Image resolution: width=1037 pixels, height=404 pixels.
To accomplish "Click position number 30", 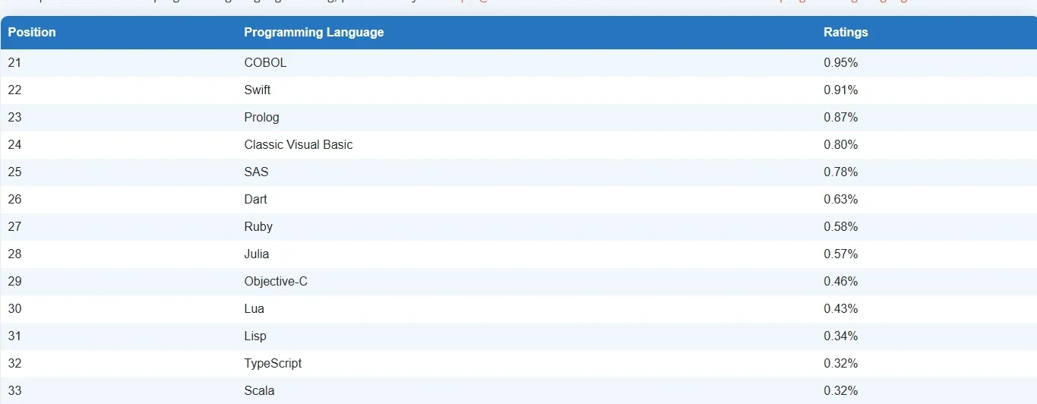I will [14, 309].
